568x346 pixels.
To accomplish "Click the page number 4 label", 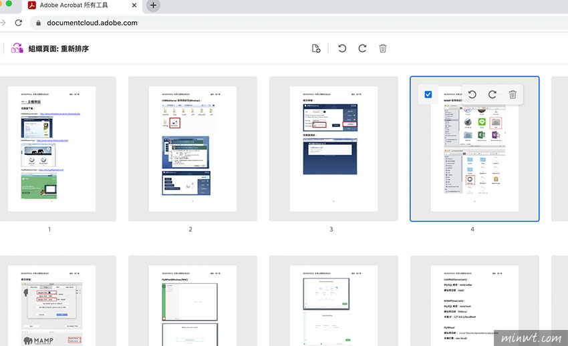I will [x=472, y=229].
